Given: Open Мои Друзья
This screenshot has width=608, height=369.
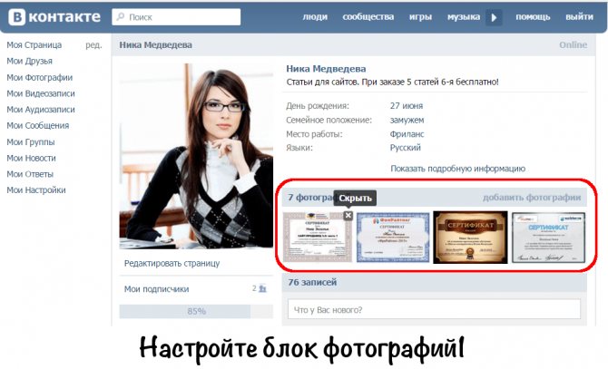Looking at the screenshot, I should click(x=29, y=61).
